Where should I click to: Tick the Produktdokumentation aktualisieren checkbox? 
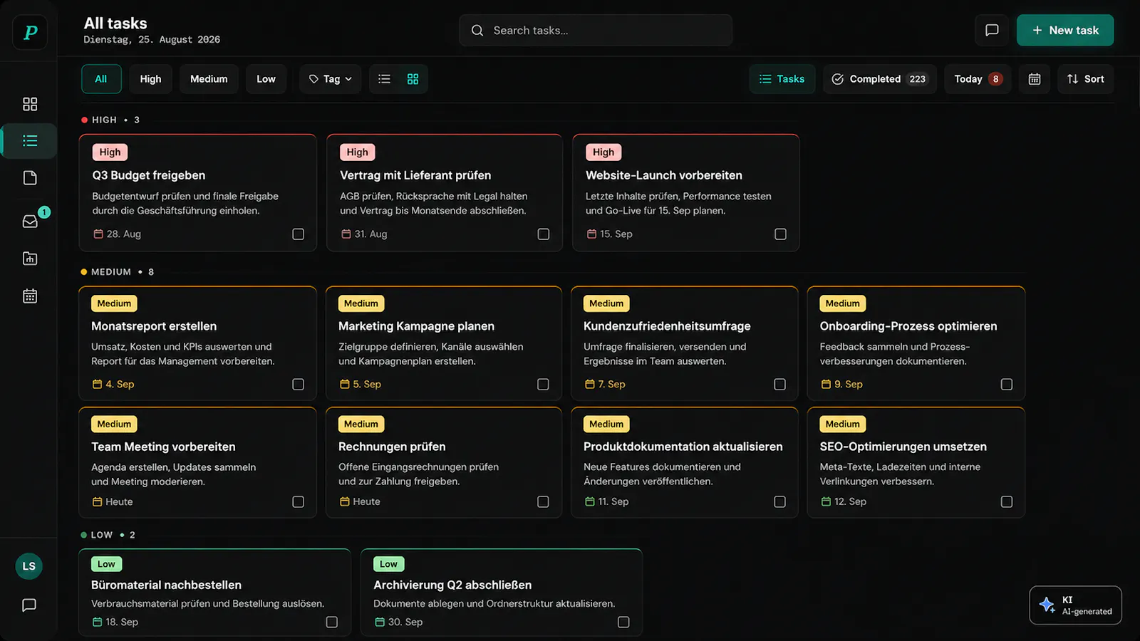tap(780, 502)
